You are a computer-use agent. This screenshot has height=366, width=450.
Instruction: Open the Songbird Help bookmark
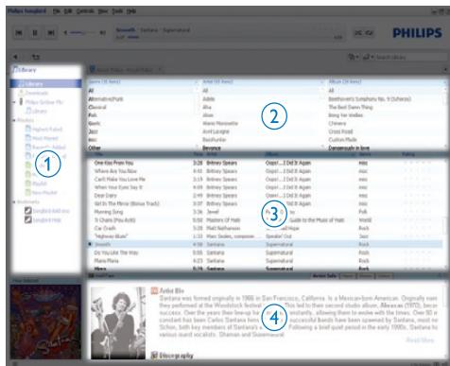tap(43, 220)
